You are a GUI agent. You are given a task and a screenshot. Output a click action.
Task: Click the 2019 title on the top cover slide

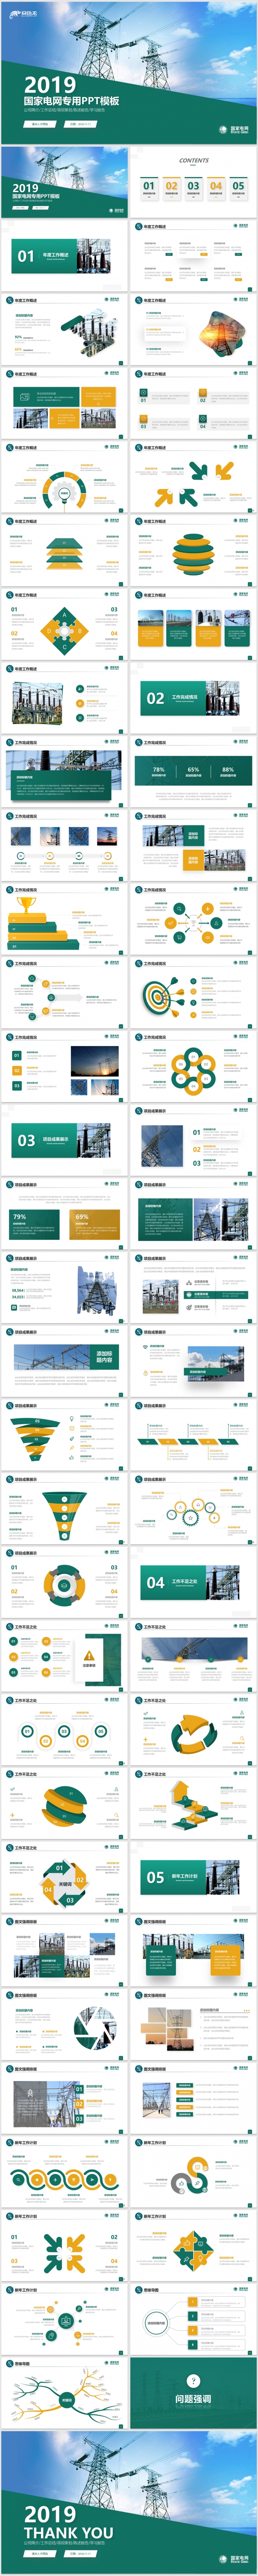[x=50, y=86]
